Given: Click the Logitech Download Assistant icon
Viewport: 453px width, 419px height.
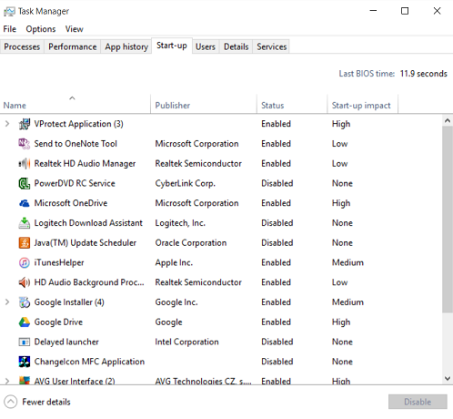Looking at the screenshot, I should (x=25, y=223).
